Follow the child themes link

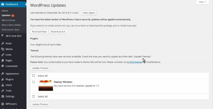[x=136, y=62]
